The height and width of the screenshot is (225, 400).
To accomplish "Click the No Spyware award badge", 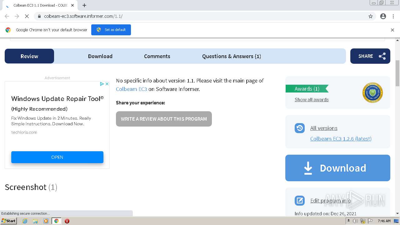I will (372, 92).
